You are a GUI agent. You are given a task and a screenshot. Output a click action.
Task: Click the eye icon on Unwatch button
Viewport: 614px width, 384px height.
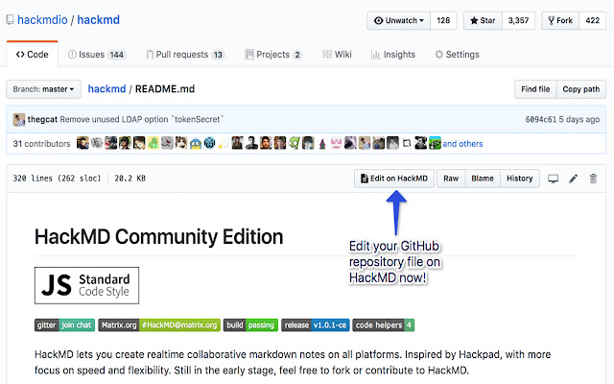pos(378,20)
